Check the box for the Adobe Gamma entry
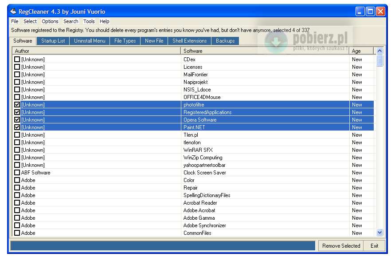 click(17, 218)
